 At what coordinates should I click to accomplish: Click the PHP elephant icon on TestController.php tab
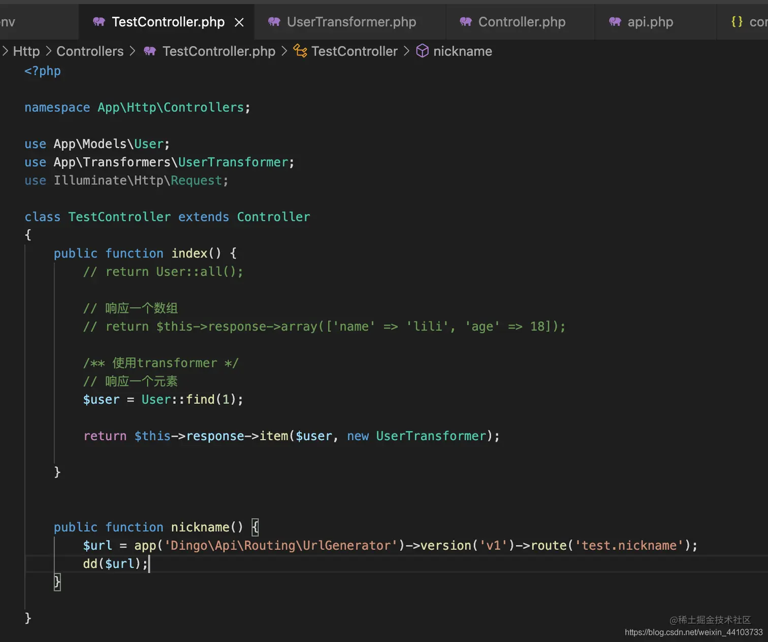[99, 22]
